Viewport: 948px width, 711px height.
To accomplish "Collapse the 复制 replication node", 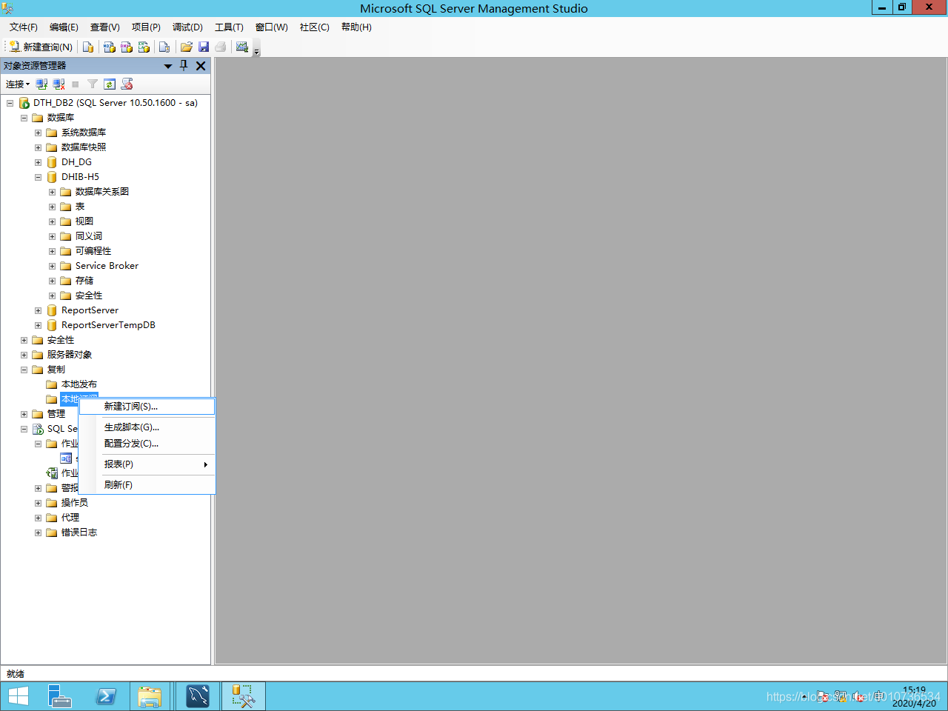I will (x=24, y=370).
